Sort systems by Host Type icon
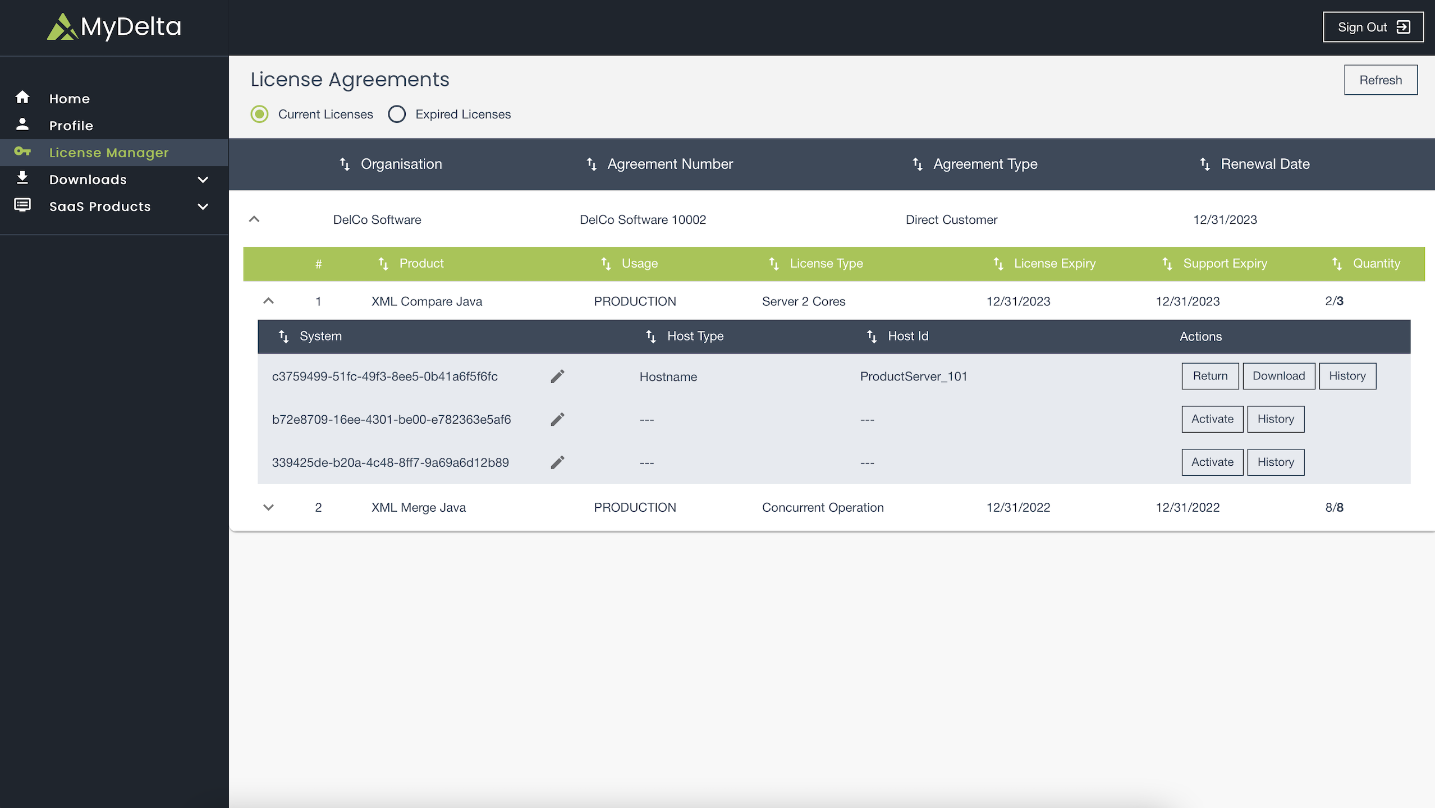Viewport: 1435px width, 808px height. click(x=650, y=337)
